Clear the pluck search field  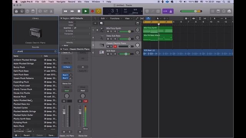tap(55, 51)
